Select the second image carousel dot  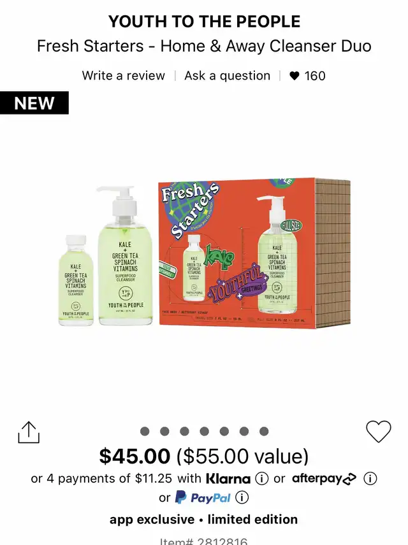164,431
